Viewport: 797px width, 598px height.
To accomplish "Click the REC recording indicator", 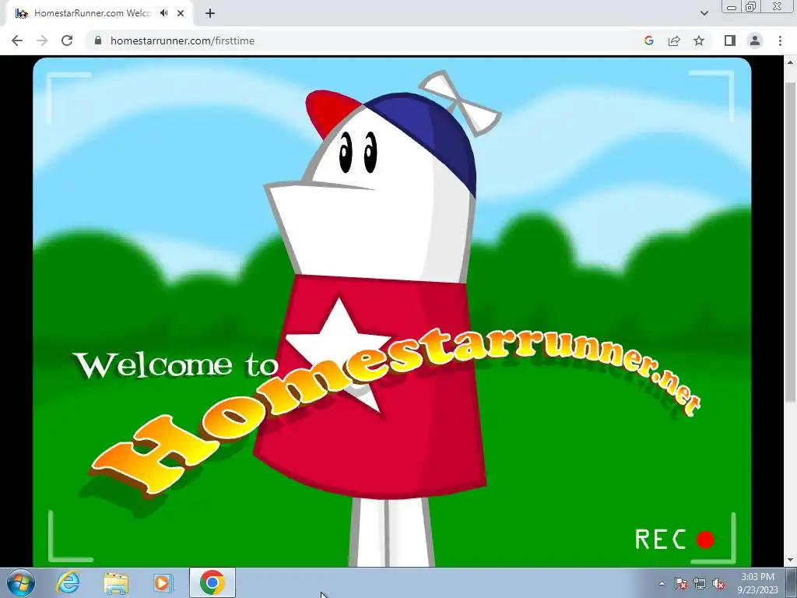I will pyautogui.click(x=675, y=539).
